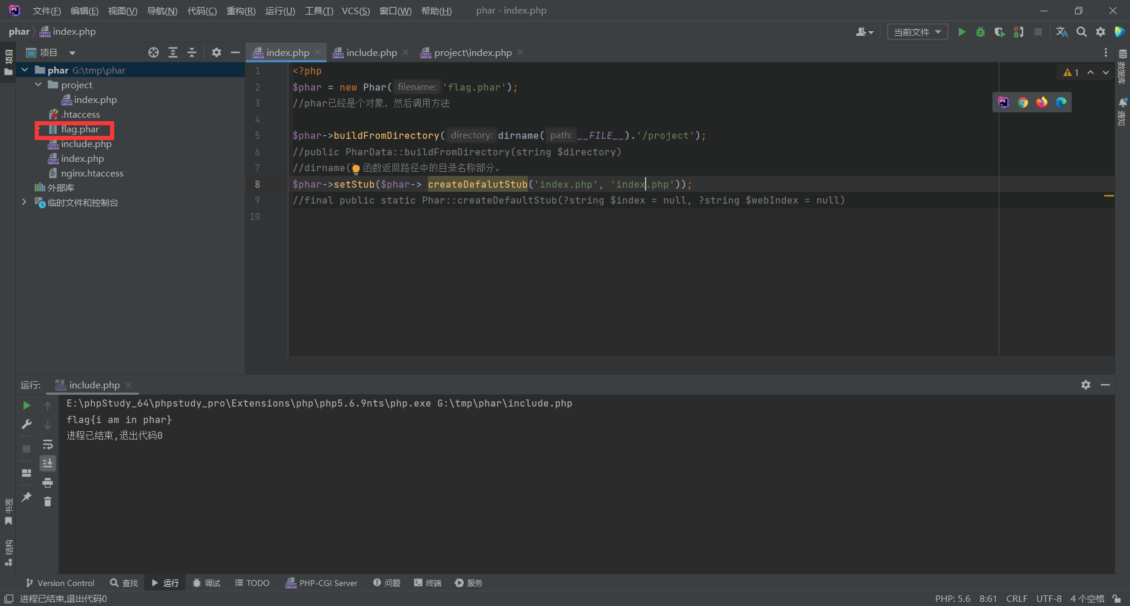This screenshot has width=1130, height=606.
Task: Change CRLF line separator in status bar
Action: pyautogui.click(x=1017, y=599)
